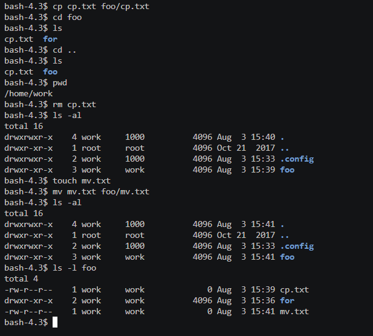Click the 'ls -l foo' command text
373x336 pixels.
coord(74,268)
